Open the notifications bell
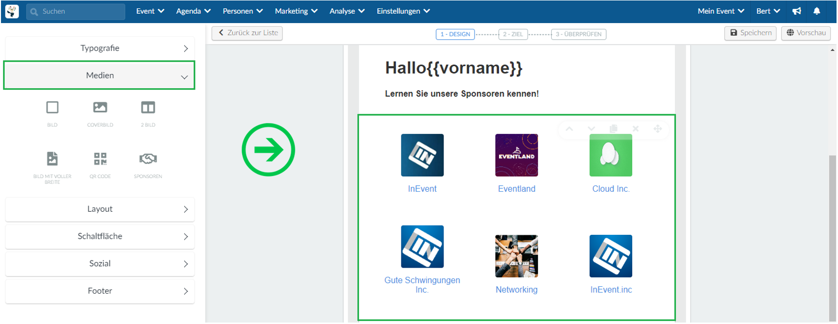This screenshot has width=838, height=324. (x=817, y=11)
